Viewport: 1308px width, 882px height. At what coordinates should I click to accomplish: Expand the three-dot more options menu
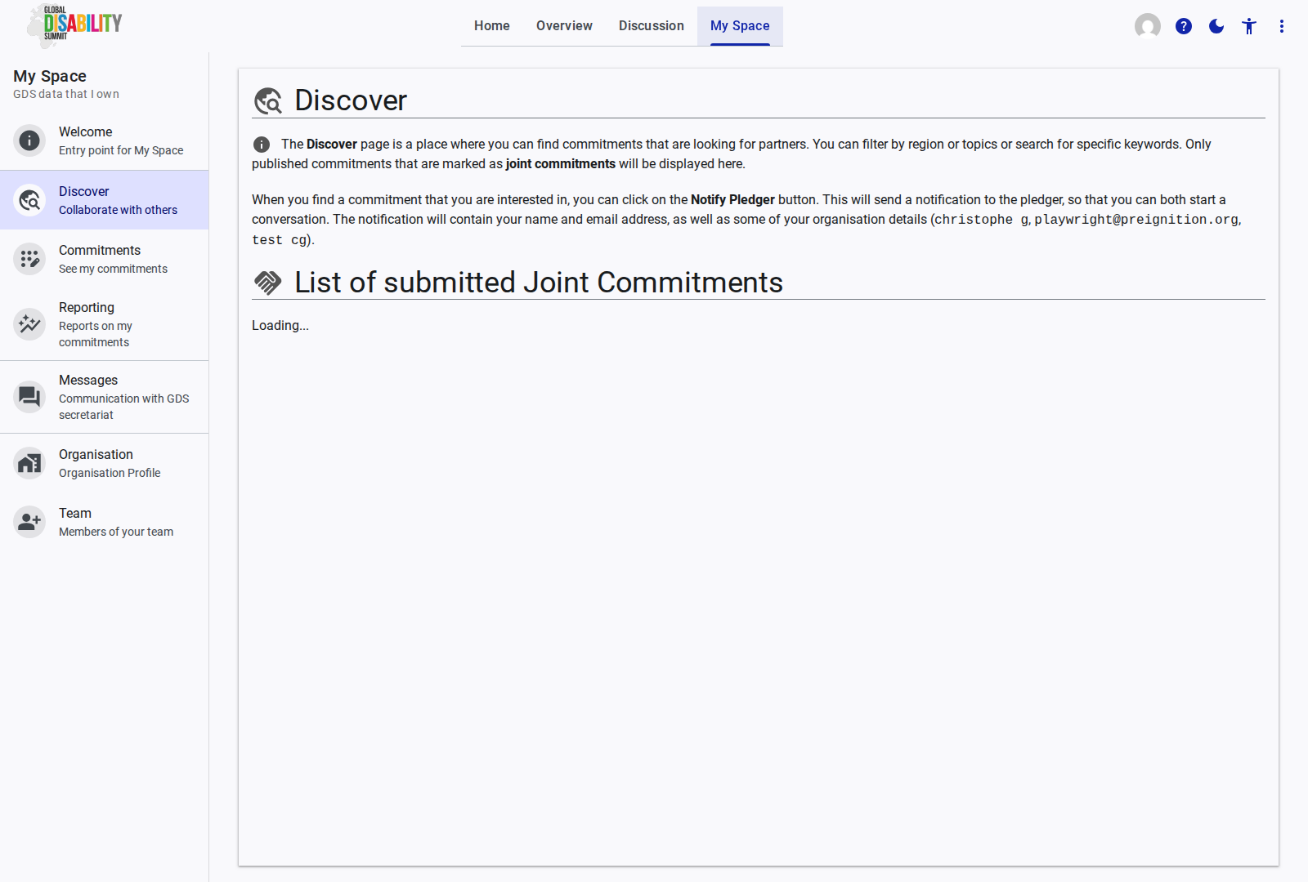click(1282, 26)
